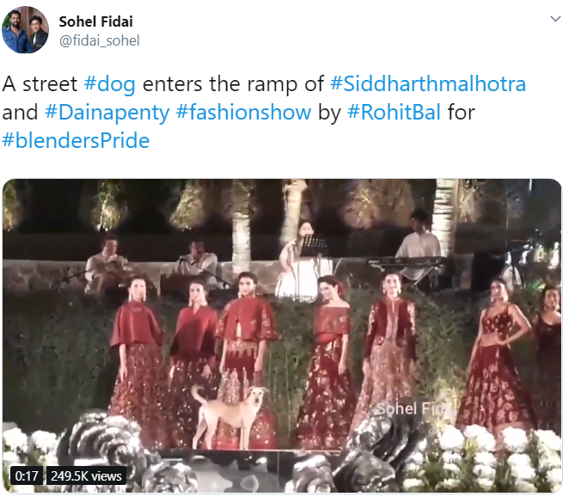Click the tweet text body

pos(264,112)
